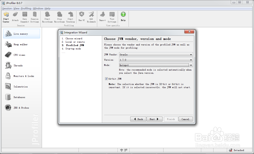Click the flag icon in the status bar
This screenshot has width=254, height=154.
click(x=126, y=150)
